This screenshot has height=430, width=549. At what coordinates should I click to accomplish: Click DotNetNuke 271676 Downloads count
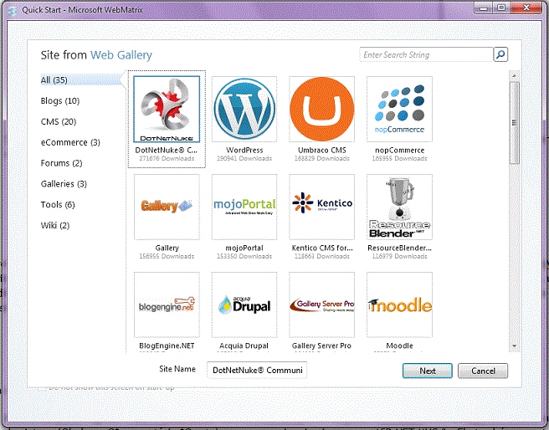(167, 158)
